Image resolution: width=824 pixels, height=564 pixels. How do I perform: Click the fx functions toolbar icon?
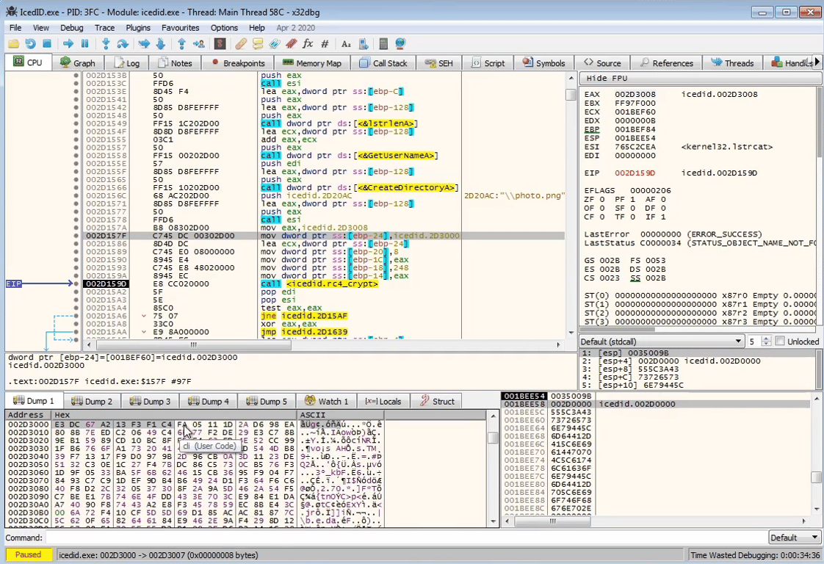click(308, 44)
